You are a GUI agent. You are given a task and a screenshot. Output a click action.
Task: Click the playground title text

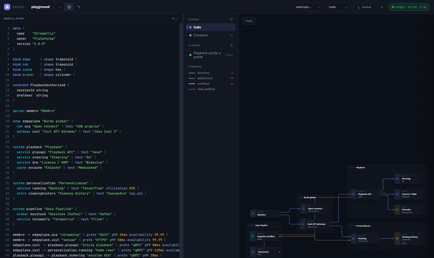40,7
